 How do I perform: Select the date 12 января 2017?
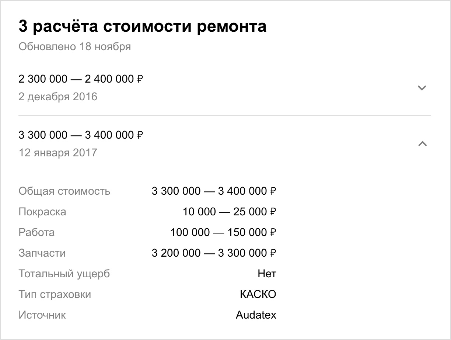click(58, 153)
